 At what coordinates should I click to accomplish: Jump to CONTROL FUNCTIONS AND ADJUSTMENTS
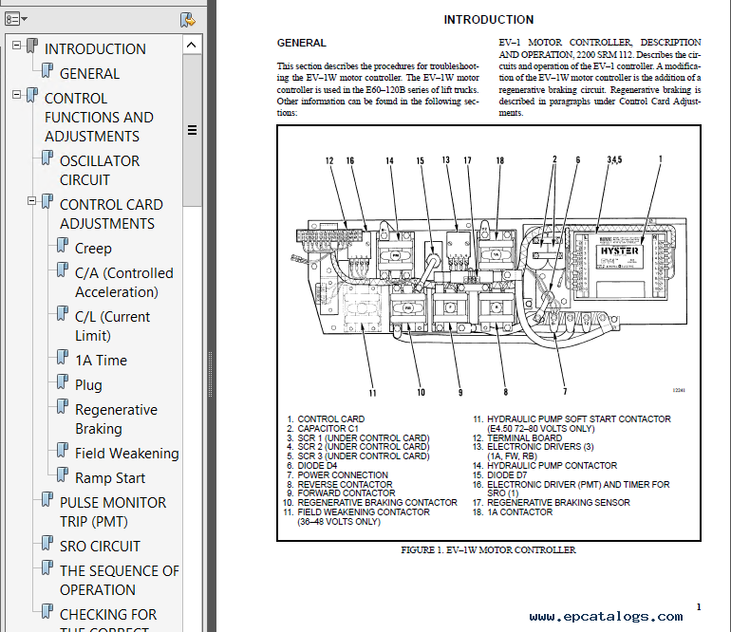point(99,118)
